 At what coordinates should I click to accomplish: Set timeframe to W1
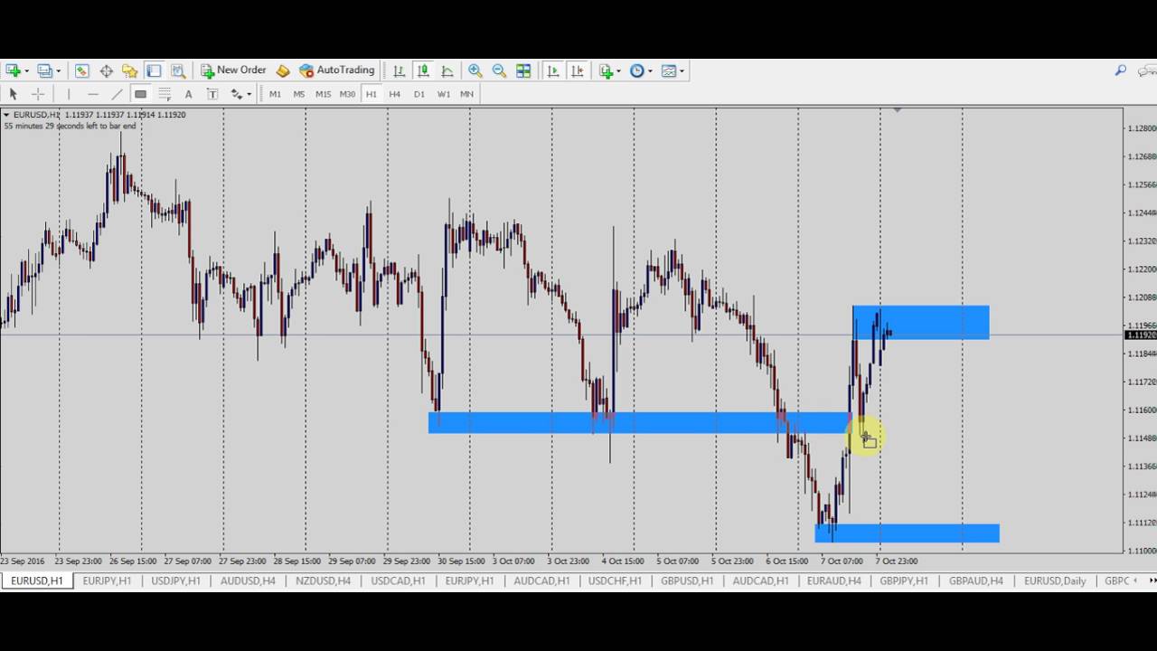(443, 94)
